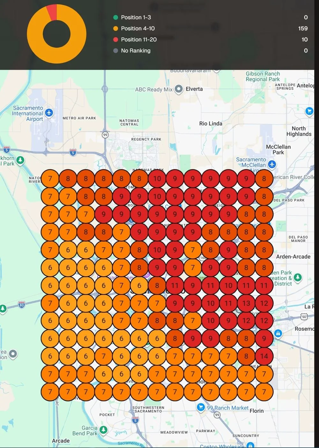Click the Sacramento McClellan Airport plane icon
The width and height of the screenshot is (319, 448).
pyautogui.click(x=272, y=164)
